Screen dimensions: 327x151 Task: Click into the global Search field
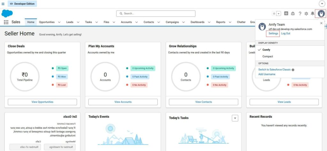156,13
